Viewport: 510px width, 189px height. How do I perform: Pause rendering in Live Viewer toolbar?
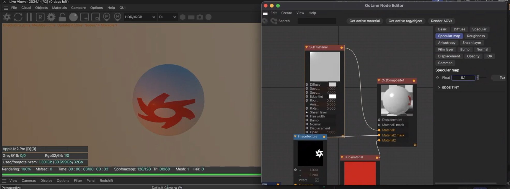tap(29, 17)
